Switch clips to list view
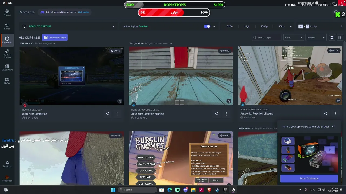The image size is (346, 194). [x=340, y=37]
